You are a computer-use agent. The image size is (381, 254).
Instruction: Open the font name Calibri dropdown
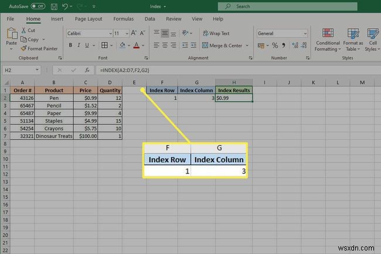click(x=110, y=33)
